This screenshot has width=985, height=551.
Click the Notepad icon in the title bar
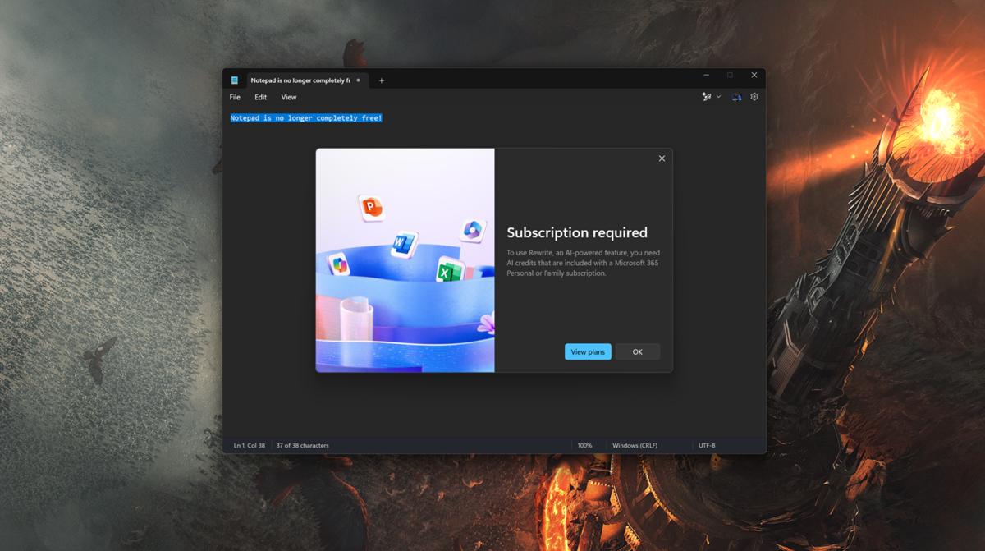click(236, 80)
